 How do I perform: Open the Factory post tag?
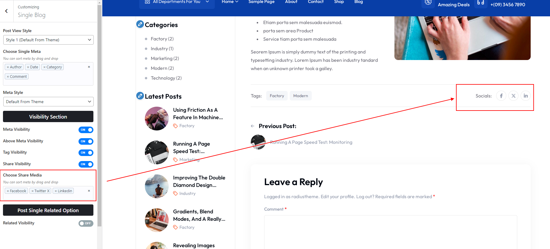(277, 96)
